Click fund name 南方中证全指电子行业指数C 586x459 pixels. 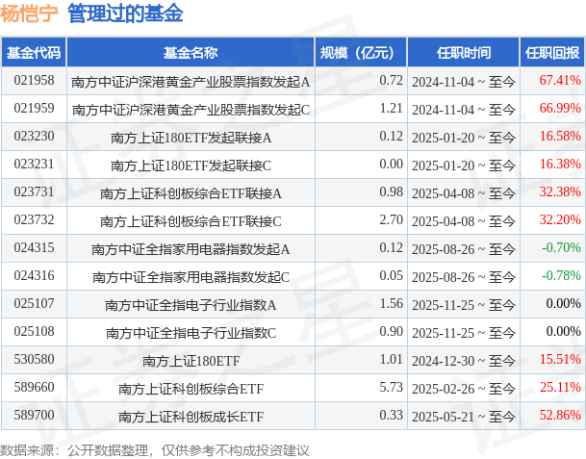(191, 333)
